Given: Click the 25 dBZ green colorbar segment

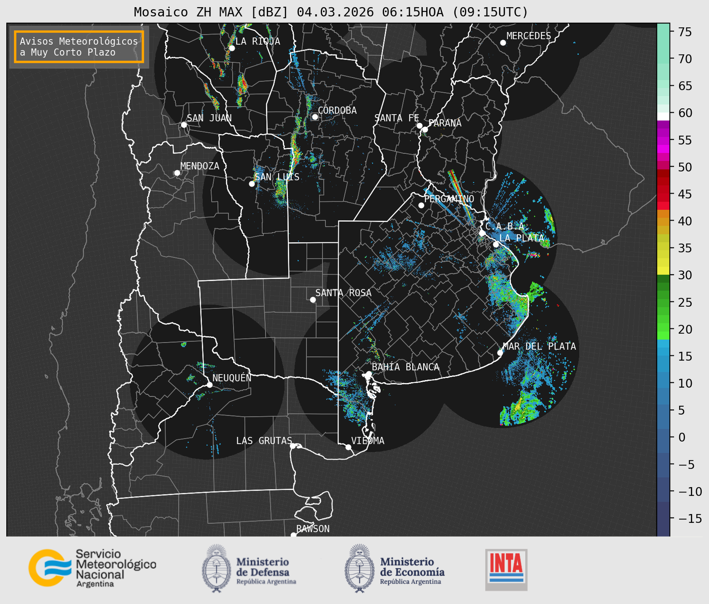Looking at the screenshot, I should coord(663,302).
